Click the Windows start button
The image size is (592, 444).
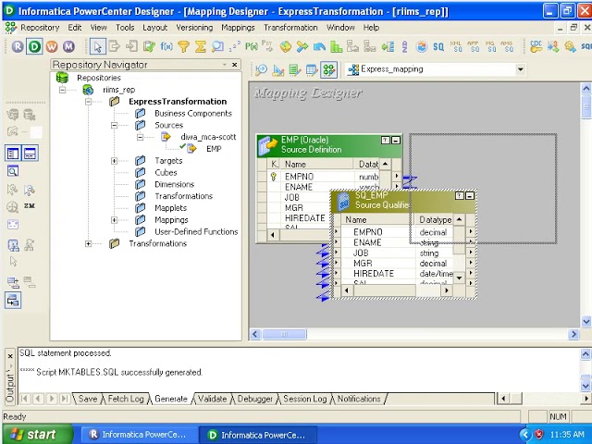(x=37, y=435)
